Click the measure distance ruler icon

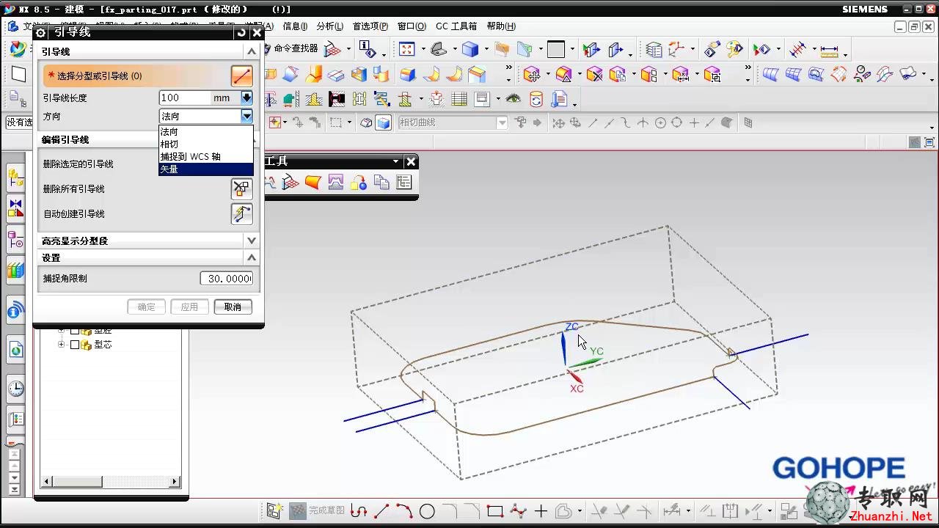[x=830, y=50]
